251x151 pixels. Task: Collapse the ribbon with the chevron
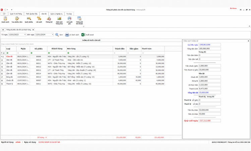click(x=249, y=26)
